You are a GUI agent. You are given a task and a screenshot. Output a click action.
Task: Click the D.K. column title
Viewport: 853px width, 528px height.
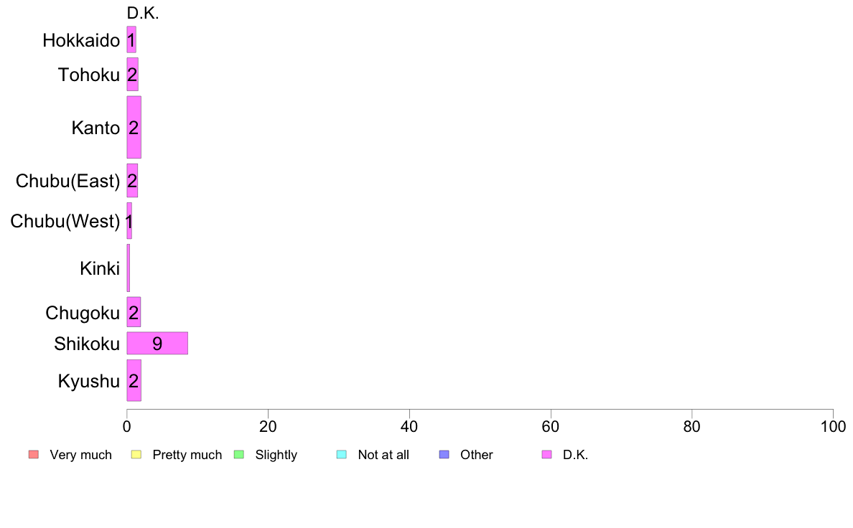coord(143,13)
